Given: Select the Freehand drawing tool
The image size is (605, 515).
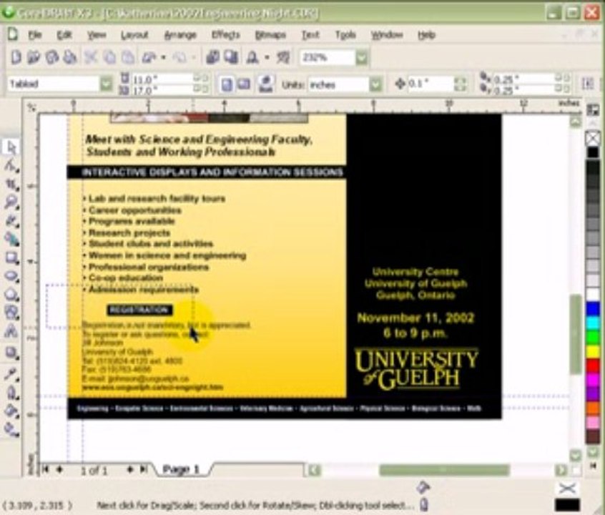Looking at the screenshot, I should click(11, 221).
